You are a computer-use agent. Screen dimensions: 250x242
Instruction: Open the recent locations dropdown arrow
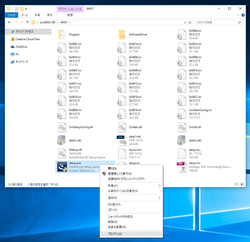point(22,22)
